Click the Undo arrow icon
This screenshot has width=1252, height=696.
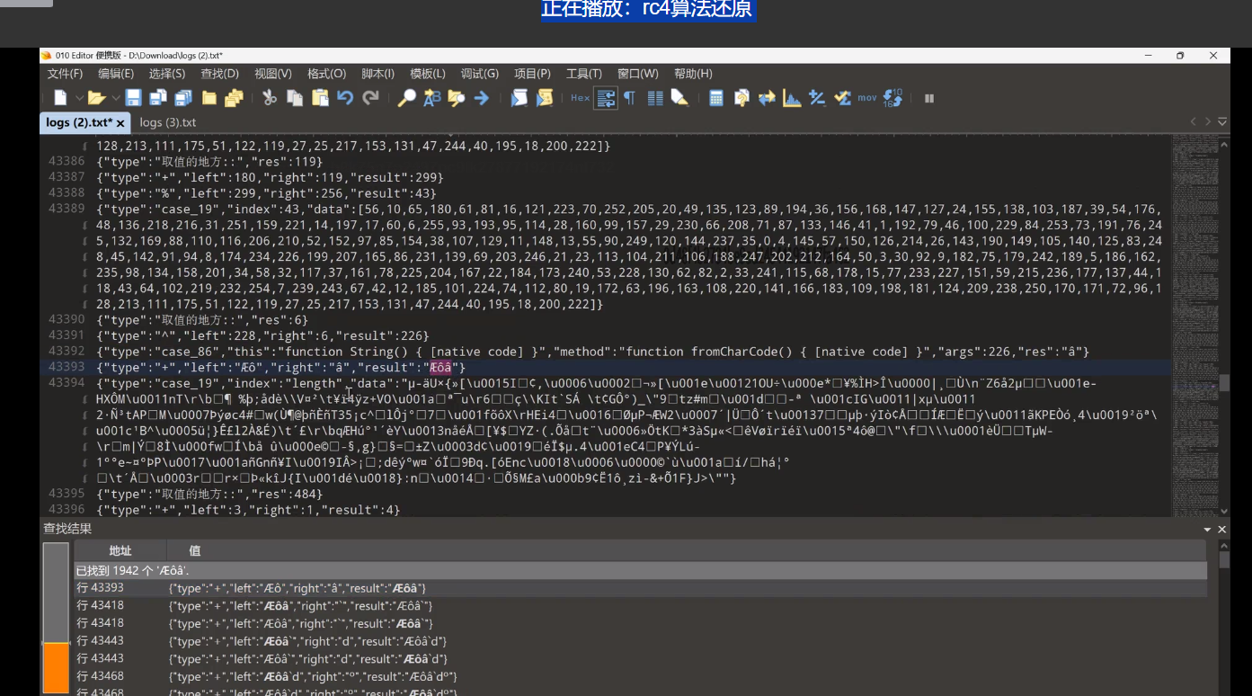point(345,98)
